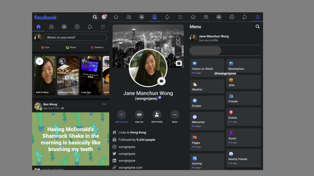Screen dimensions: 314x176
Task: Open Notifications bell in profile panel navbar
Action: click(167, 17)
